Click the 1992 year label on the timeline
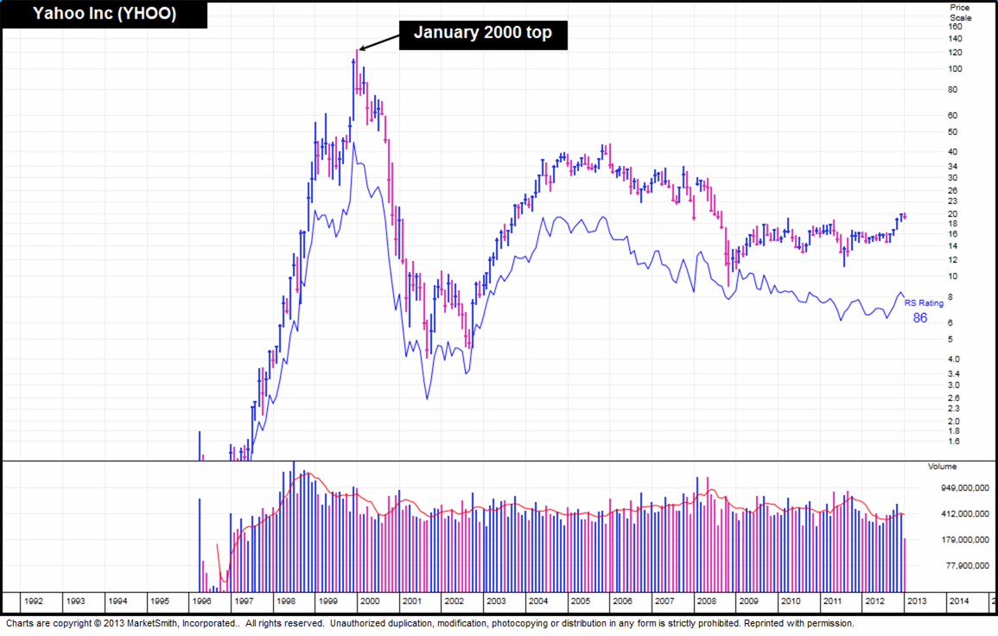Screen dimensions: 998x636 [34, 601]
